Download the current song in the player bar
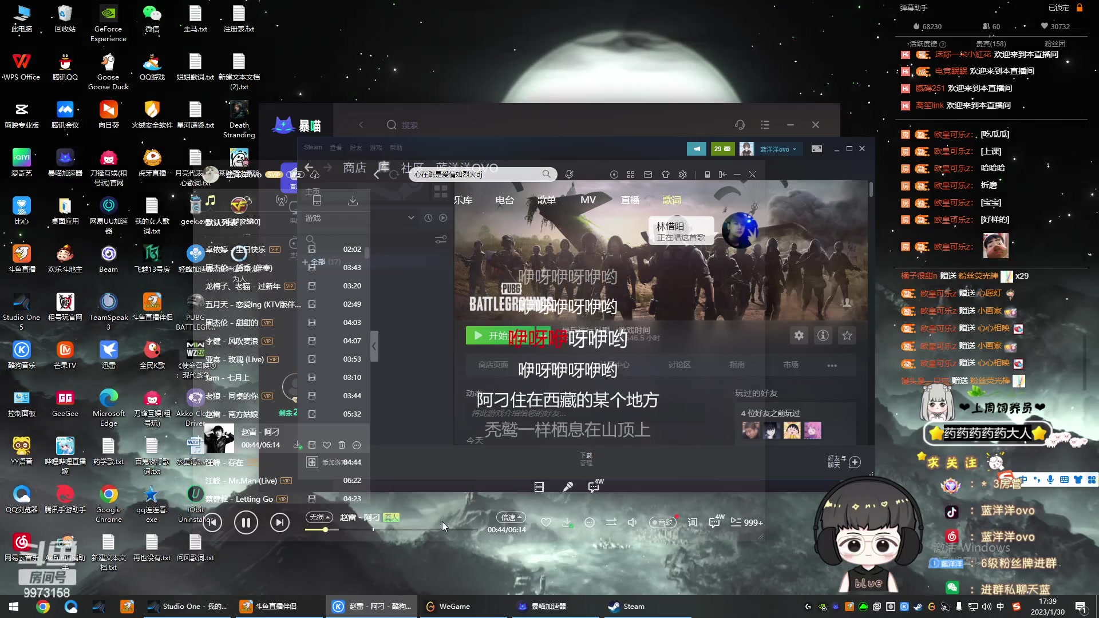 [567, 522]
